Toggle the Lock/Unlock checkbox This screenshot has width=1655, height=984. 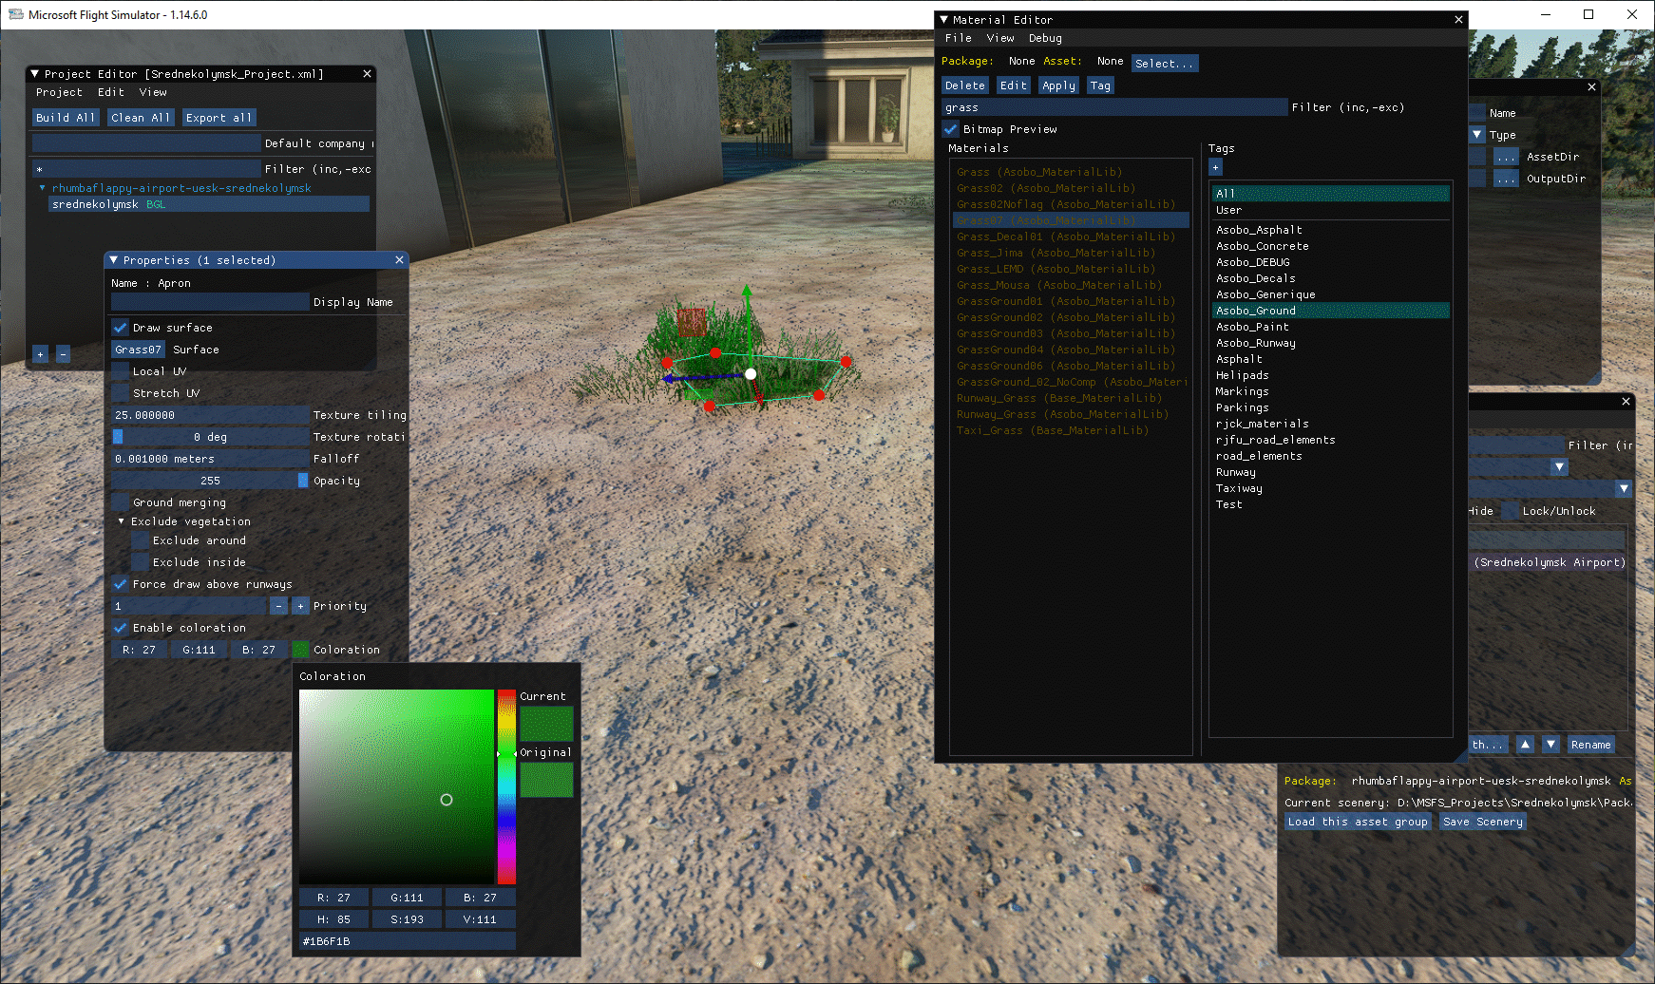[1510, 511]
